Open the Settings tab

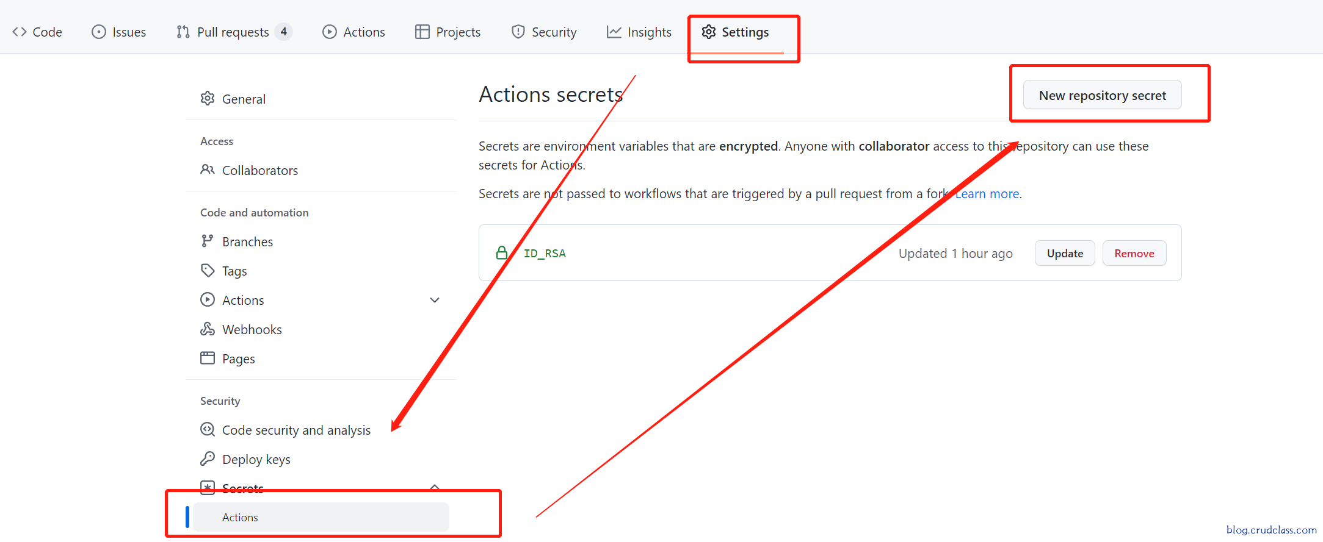point(736,32)
